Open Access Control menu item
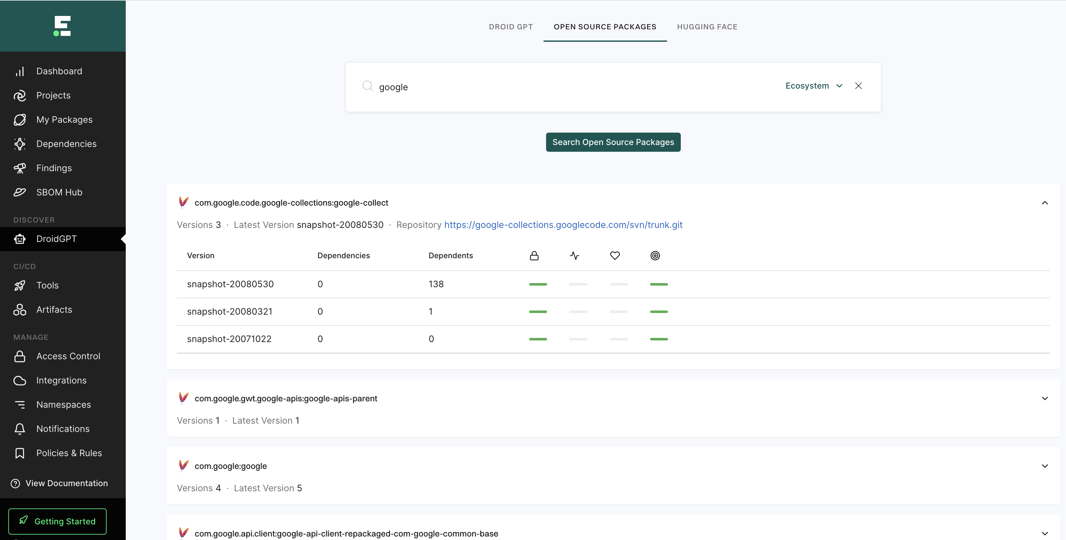The height and width of the screenshot is (540, 1066). [x=63, y=356]
